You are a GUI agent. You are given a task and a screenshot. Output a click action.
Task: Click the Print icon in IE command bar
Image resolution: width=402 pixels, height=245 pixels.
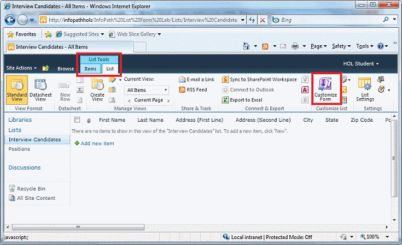[x=295, y=46]
